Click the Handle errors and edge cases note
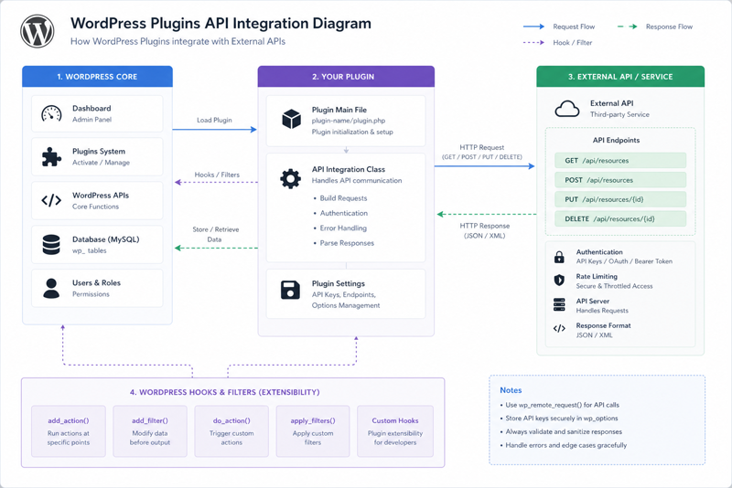This screenshot has width=732, height=488. click(563, 445)
